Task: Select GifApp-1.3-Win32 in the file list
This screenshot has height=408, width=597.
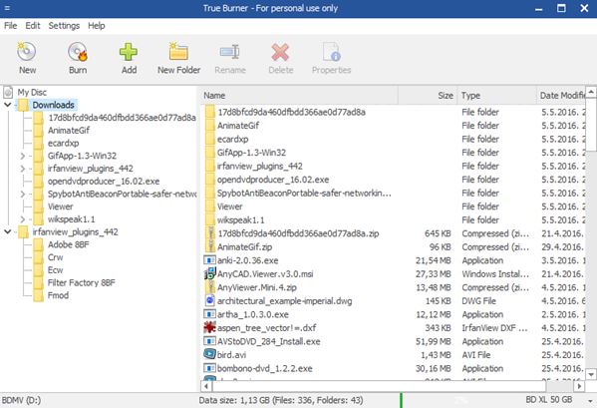Action: point(252,153)
